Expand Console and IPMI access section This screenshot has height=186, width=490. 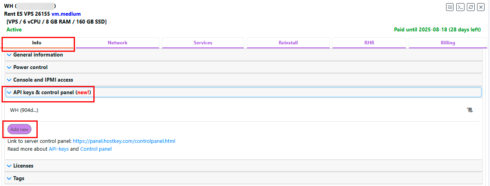pos(43,80)
